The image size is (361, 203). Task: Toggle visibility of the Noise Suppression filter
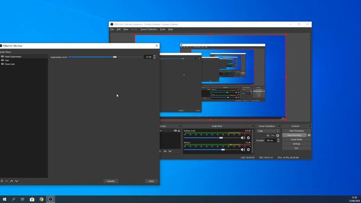2,56
